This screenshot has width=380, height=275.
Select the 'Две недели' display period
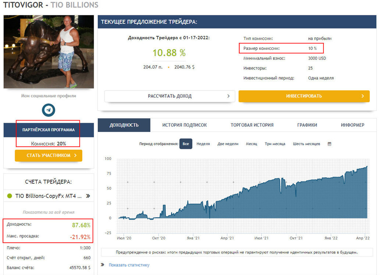pyautogui.click(x=228, y=144)
